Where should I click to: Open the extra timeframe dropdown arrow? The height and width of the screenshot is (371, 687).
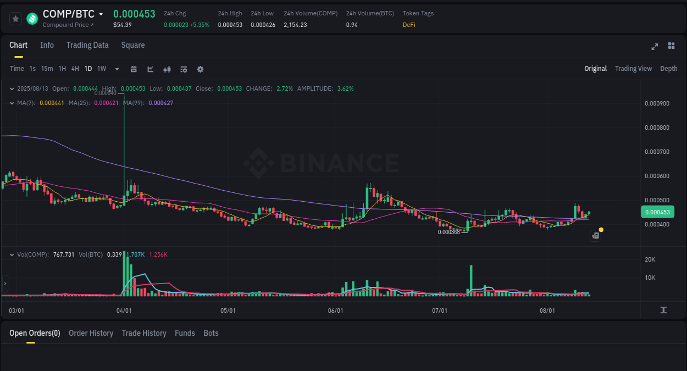click(x=116, y=69)
